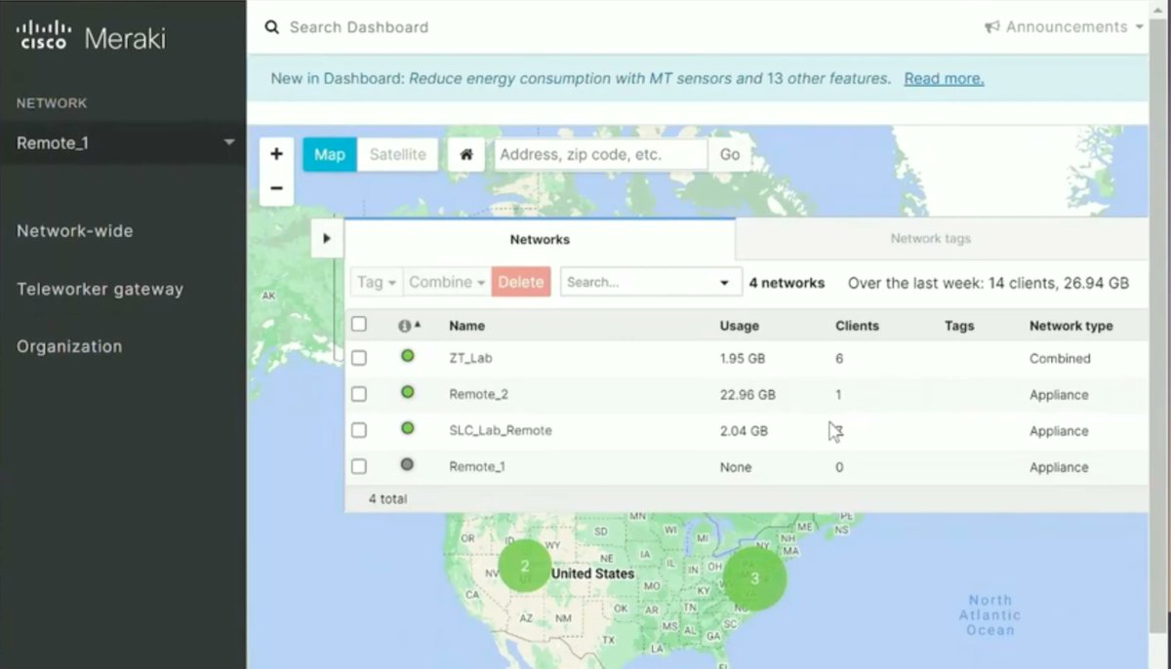Click the 4 networks count label
Viewport: 1171px width, 669px height.
click(x=787, y=283)
